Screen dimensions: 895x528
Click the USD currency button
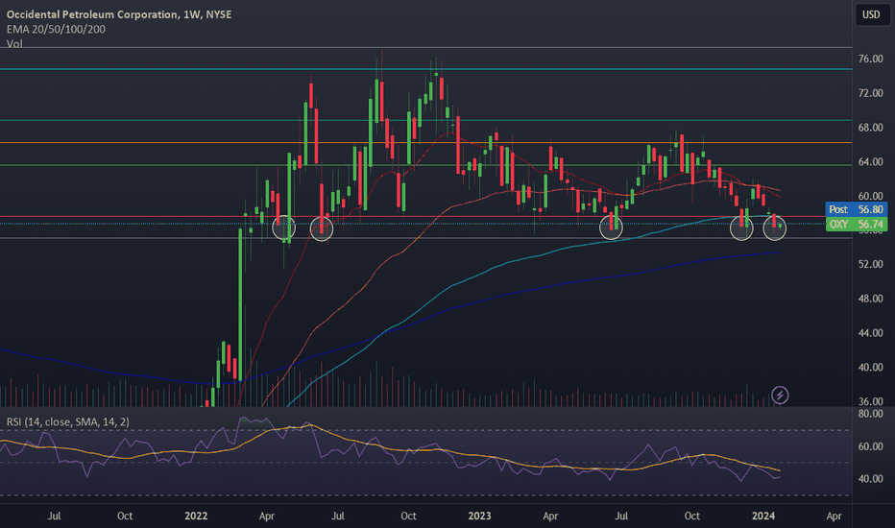tap(870, 14)
